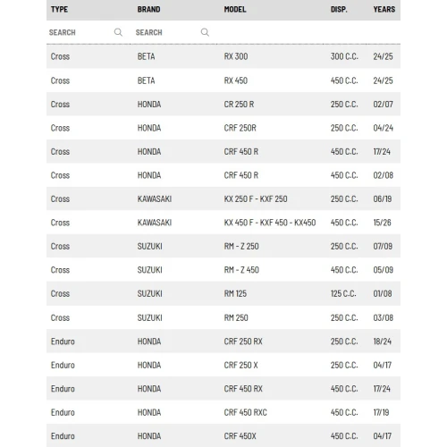Focus the TYPE search field

(80, 32)
